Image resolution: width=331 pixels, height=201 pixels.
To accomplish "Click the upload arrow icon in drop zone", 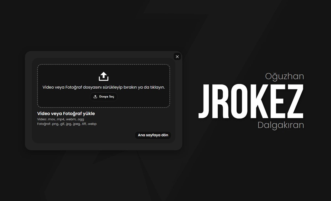I will pyautogui.click(x=104, y=76).
